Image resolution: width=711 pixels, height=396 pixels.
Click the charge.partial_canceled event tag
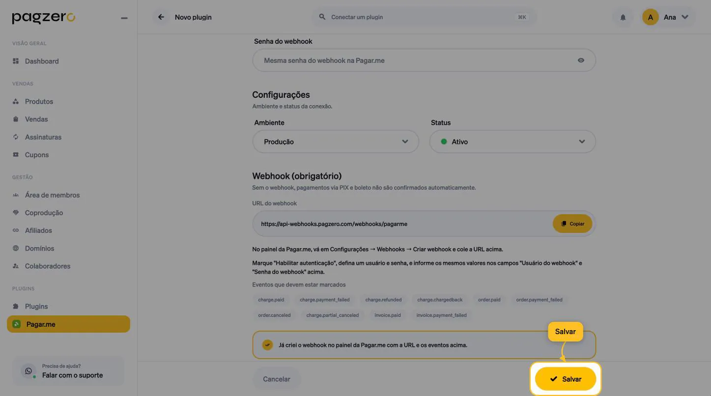333,315
